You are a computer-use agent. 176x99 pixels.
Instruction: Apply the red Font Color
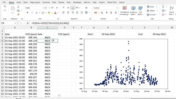coord(55,13)
